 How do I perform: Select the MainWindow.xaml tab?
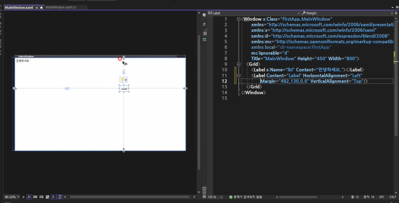(19, 8)
